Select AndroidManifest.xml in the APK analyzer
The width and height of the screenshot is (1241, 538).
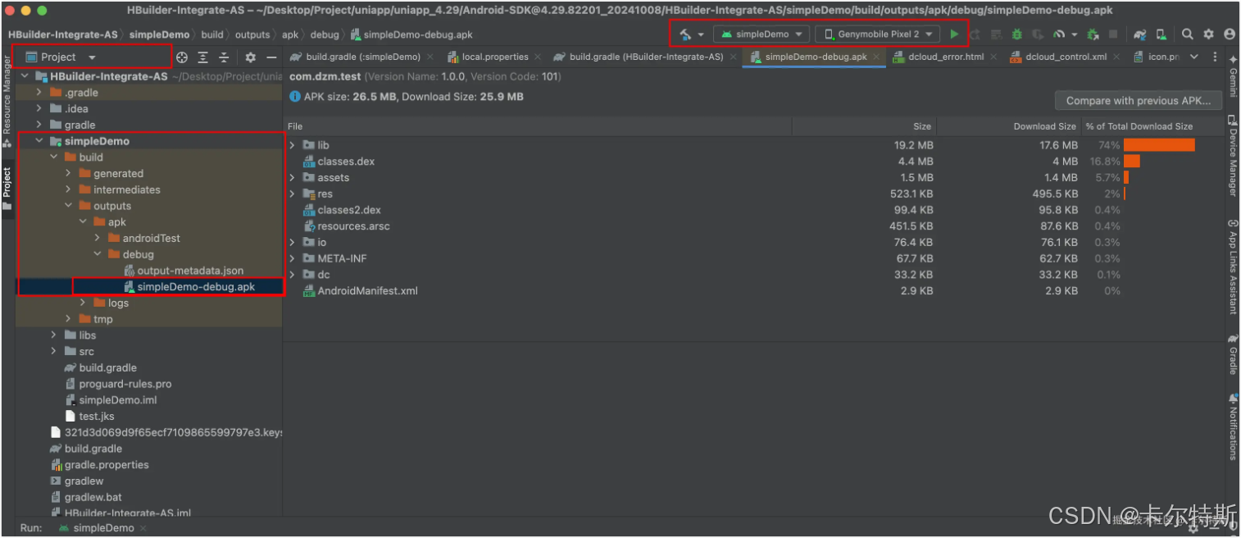pyautogui.click(x=368, y=291)
